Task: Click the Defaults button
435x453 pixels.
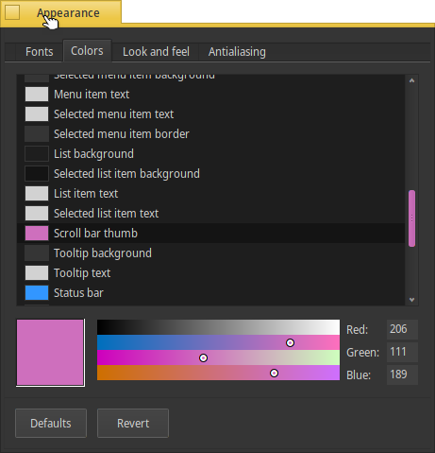Action: coord(51,423)
